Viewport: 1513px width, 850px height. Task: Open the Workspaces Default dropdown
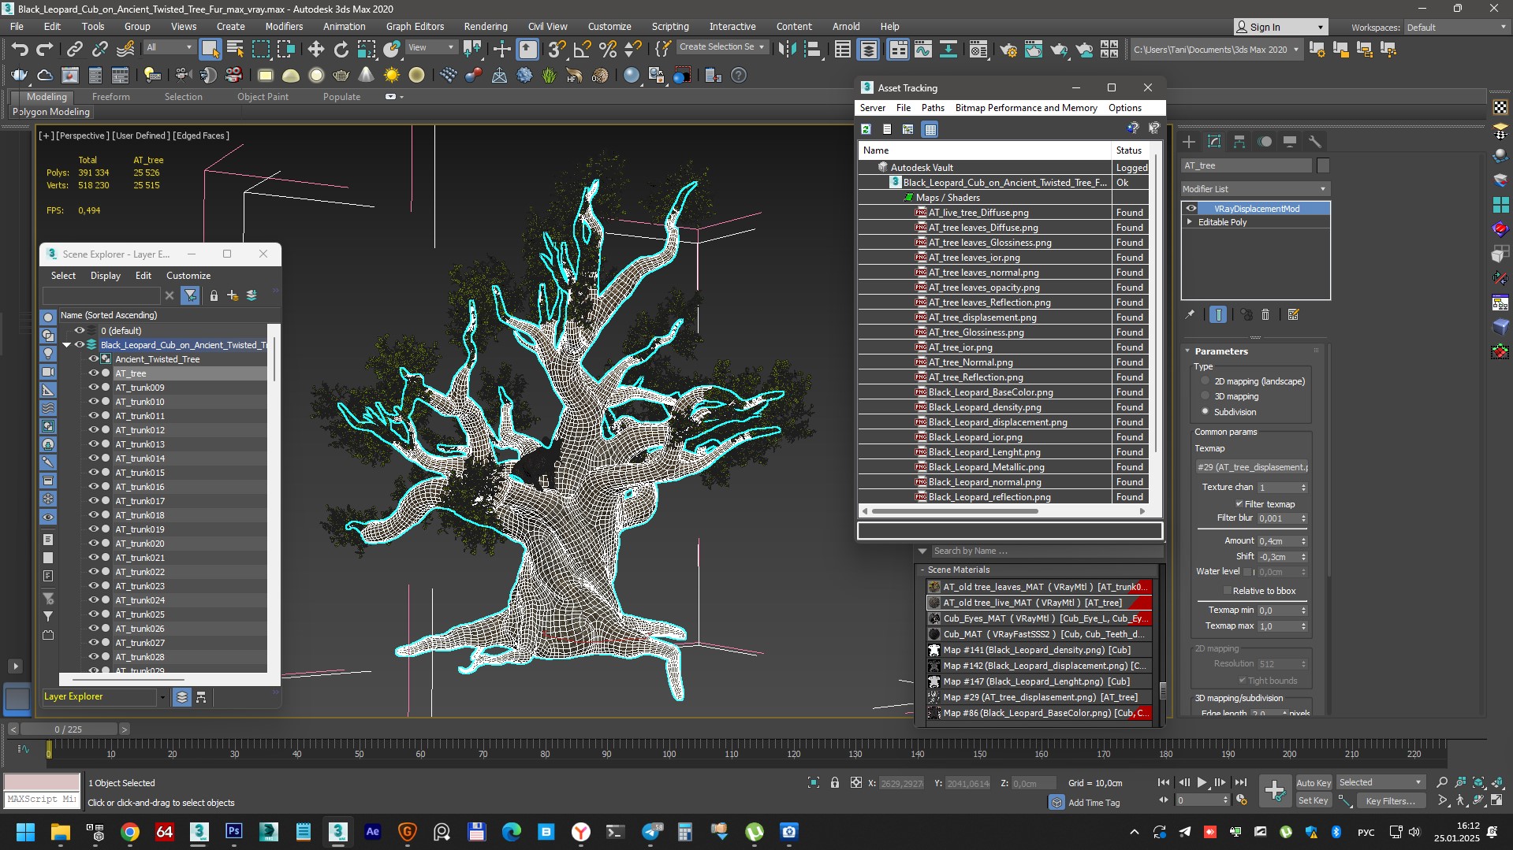pyautogui.click(x=1456, y=28)
